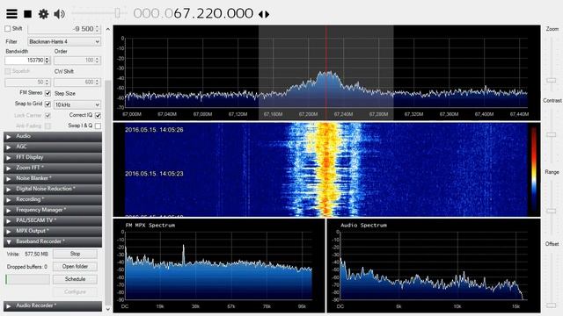Adjust the Zoom slider handle
The height and width of the screenshot is (316, 563).
pyautogui.click(x=552, y=80)
